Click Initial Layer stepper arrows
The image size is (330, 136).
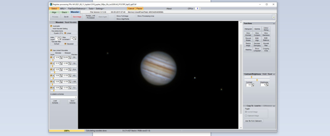60,38
